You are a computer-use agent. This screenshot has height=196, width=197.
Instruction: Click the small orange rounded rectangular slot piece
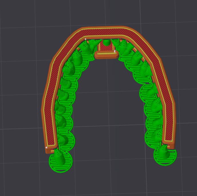point(107,54)
